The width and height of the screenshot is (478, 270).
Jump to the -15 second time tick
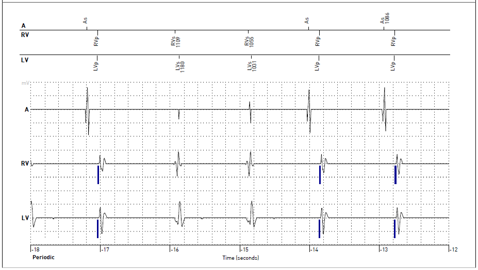tap(244, 250)
